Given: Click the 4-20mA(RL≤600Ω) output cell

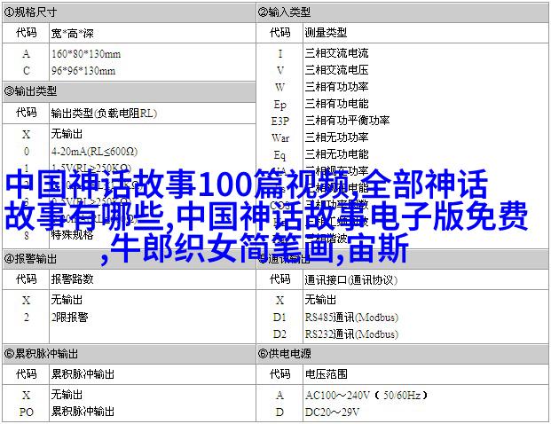Looking at the screenshot, I should tap(95, 152).
